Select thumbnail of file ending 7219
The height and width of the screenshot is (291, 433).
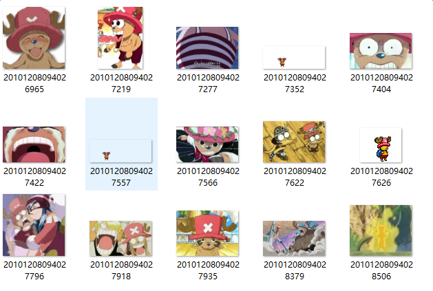pyautogui.click(x=120, y=38)
